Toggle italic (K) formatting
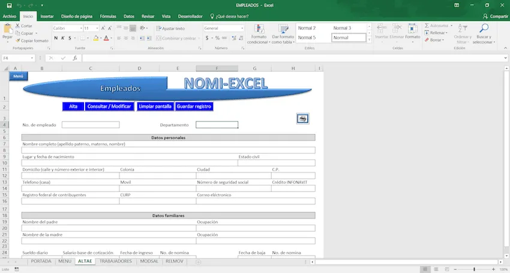This screenshot has height=273, width=510. pos(62,38)
